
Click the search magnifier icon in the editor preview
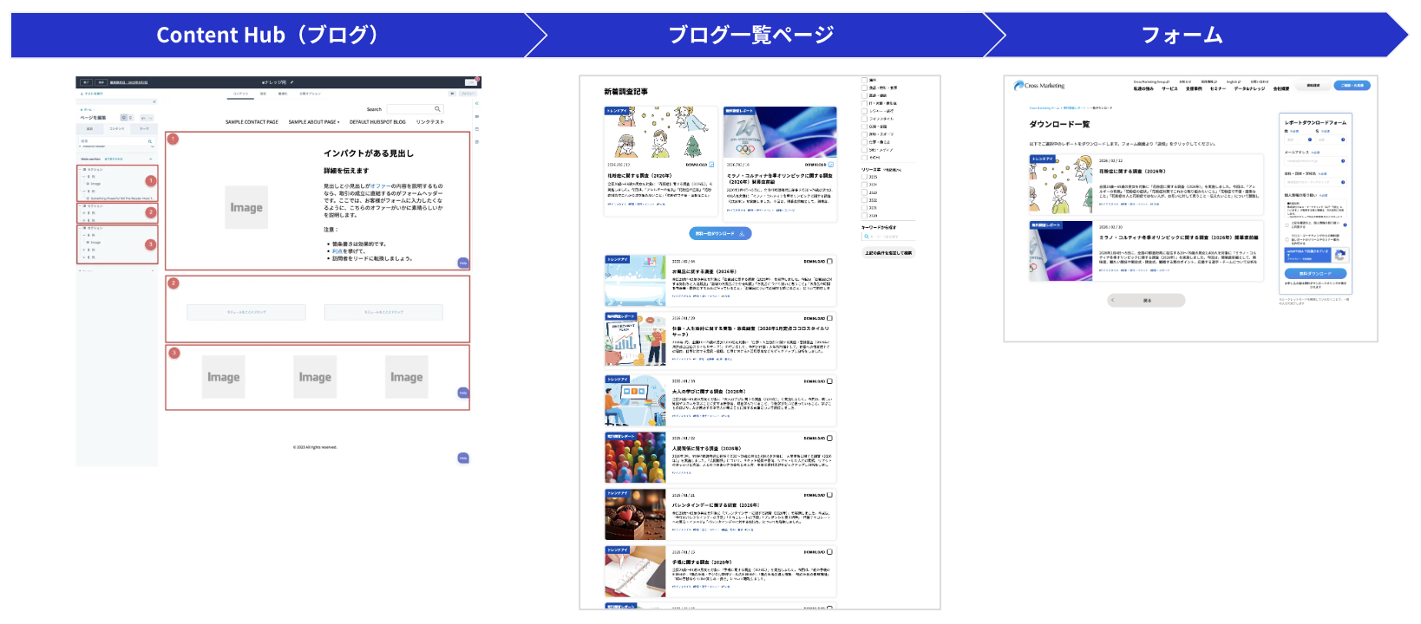[x=437, y=109]
